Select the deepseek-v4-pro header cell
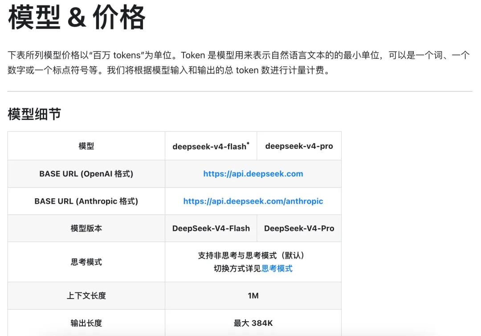 tap(299, 146)
